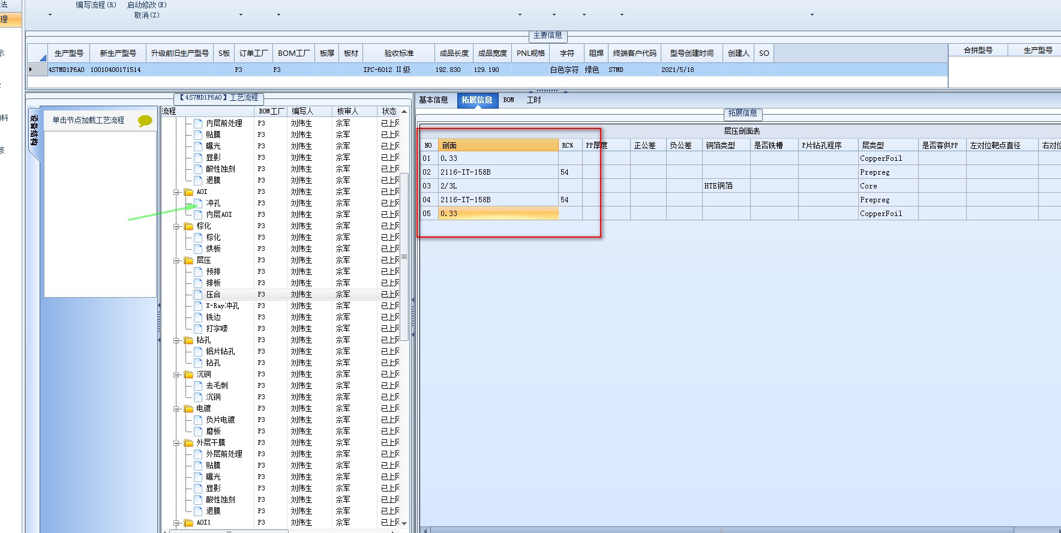Image resolution: width=1061 pixels, height=533 pixels.
Task: Open the 工时 tab
Action: pyautogui.click(x=534, y=100)
